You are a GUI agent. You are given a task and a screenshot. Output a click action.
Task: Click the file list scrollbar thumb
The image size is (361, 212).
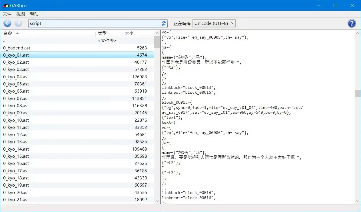coord(157,42)
